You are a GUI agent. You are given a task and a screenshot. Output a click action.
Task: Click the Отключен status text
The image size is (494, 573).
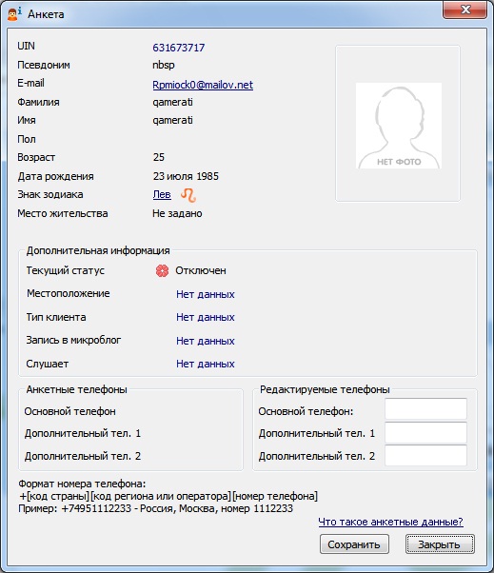point(201,270)
